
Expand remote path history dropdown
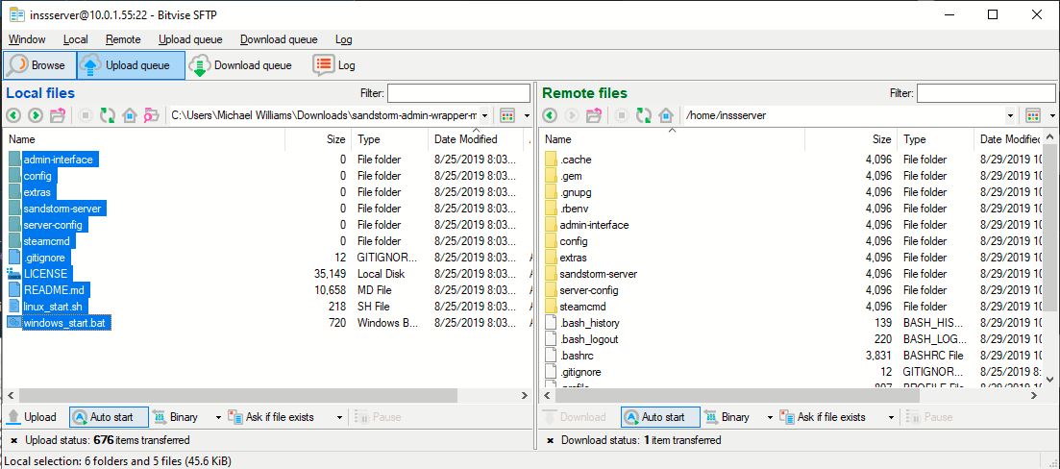(x=1010, y=115)
